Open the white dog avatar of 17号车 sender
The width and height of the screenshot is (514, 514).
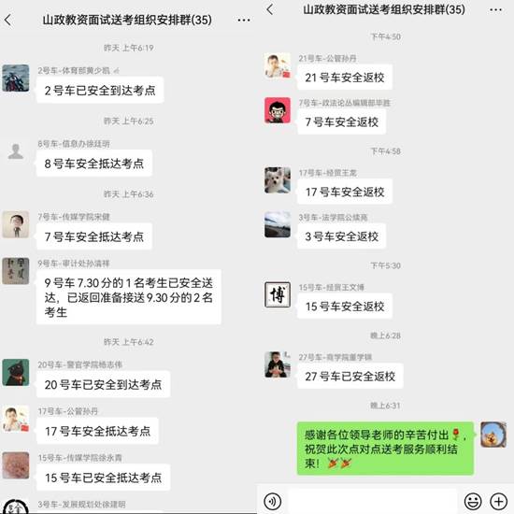tap(278, 180)
